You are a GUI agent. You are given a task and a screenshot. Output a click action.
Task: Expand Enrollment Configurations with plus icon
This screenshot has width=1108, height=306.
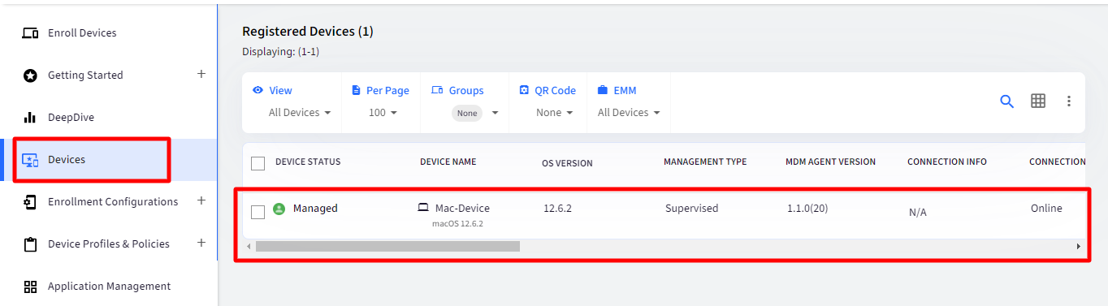pyautogui.click(x=201, y=200)
